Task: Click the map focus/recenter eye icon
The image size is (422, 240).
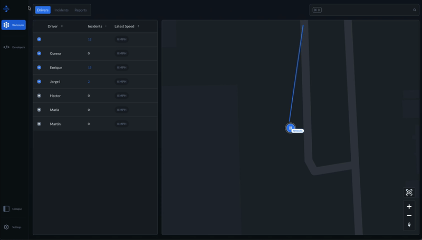Action: coord(409,193)
